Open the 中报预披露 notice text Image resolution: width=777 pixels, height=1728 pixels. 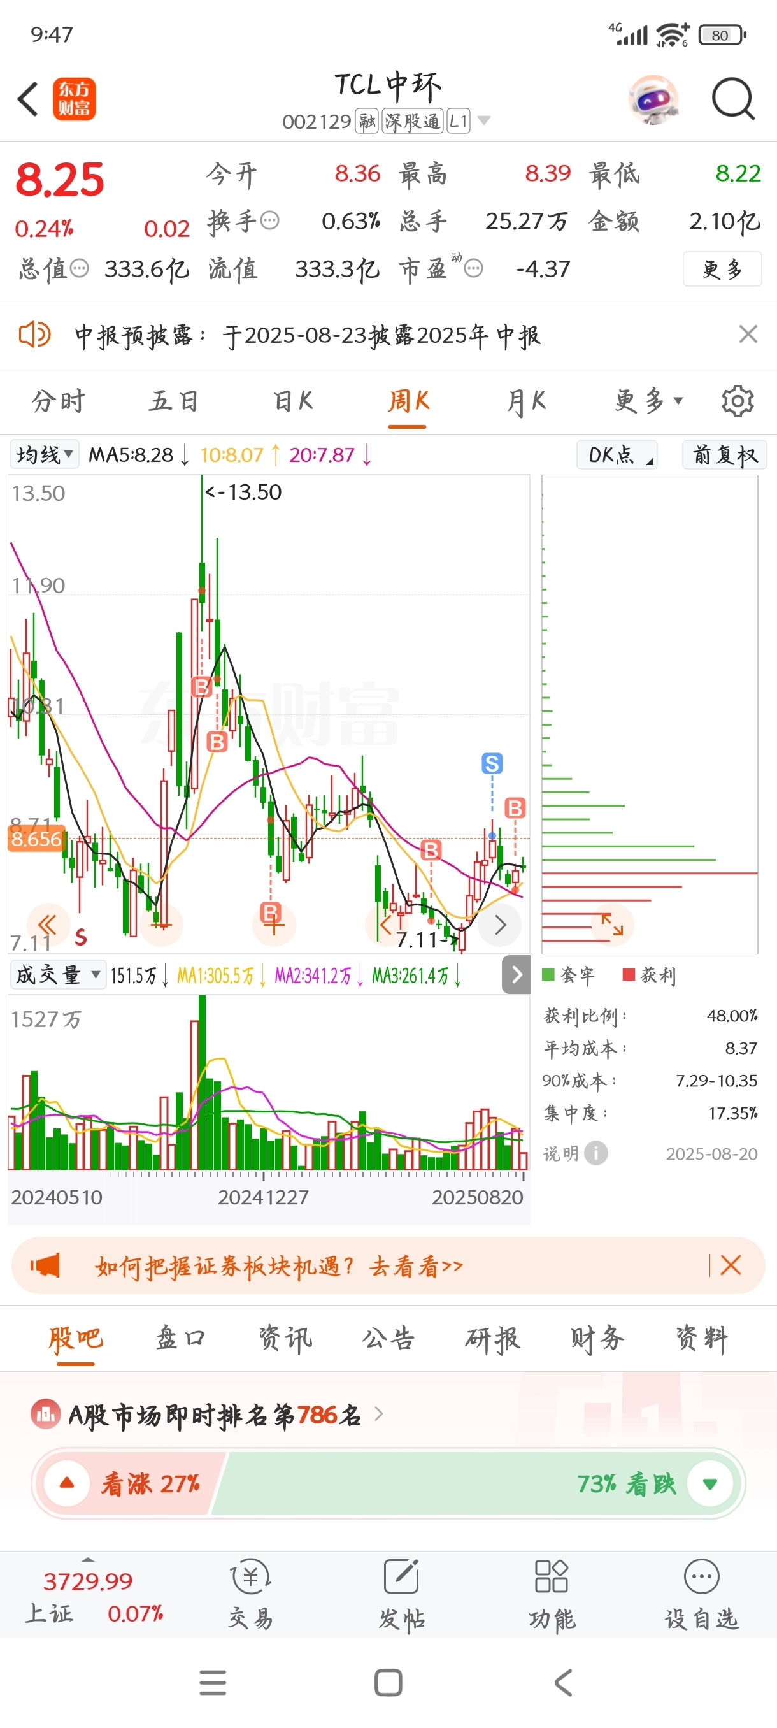coord(307,335)
